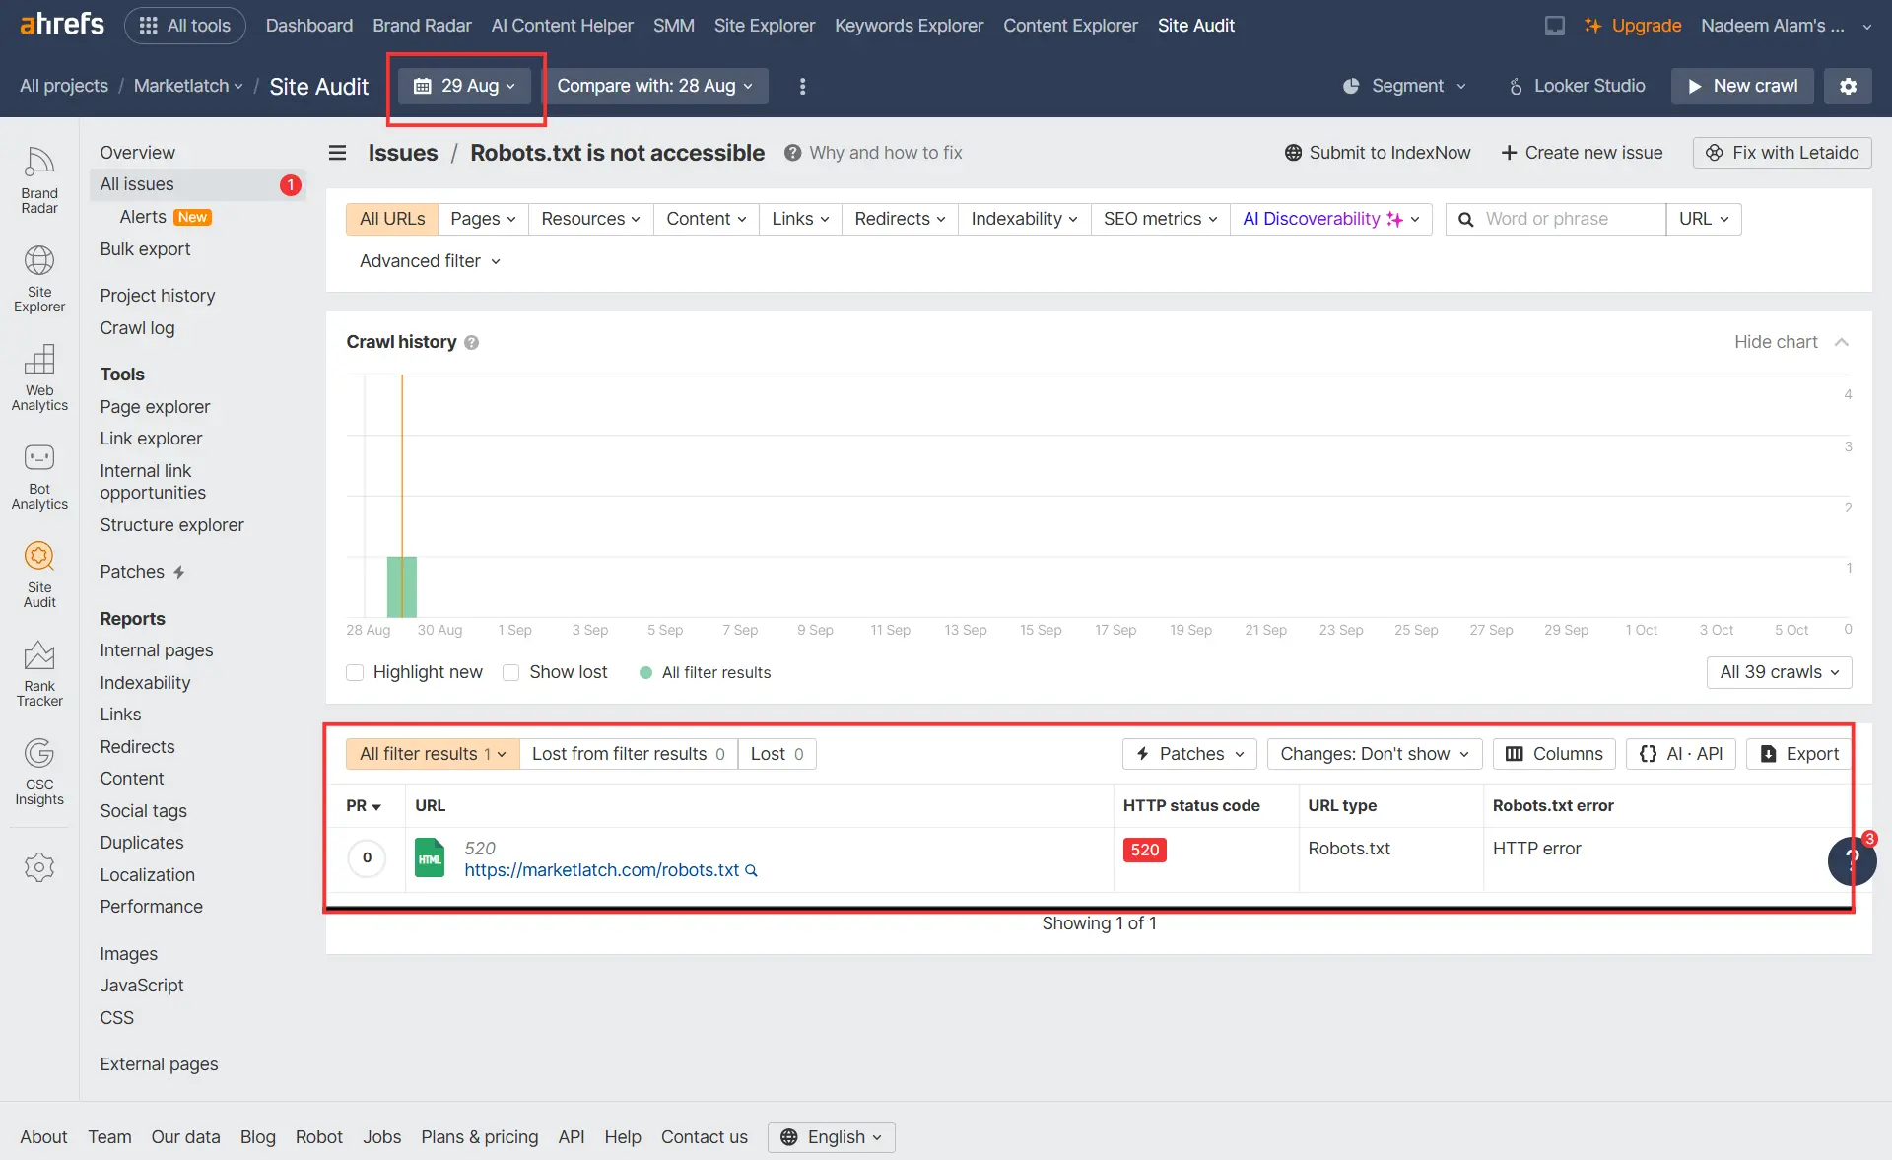1892x1160 pixels.
Task: Click the HTML file icon in the results row
Action: pos(430,858)
